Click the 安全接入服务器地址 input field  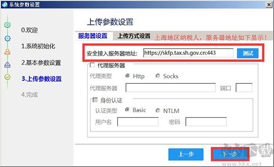tap(188, 53)
